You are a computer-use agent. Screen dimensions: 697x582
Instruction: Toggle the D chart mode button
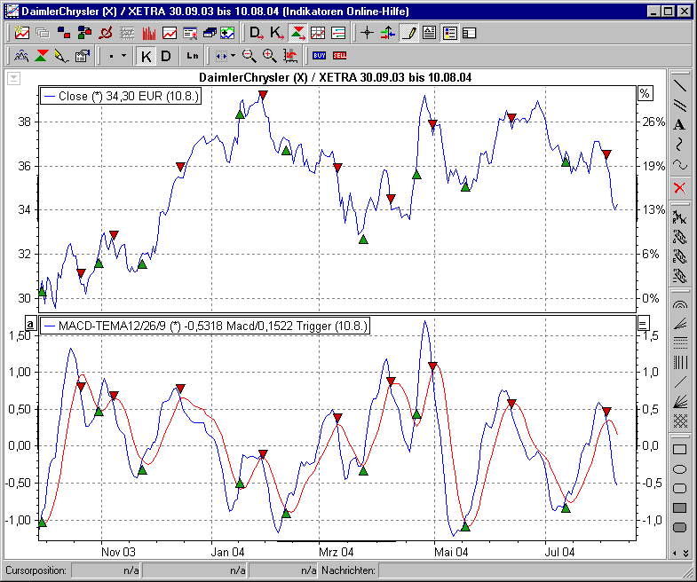point(166,56)
